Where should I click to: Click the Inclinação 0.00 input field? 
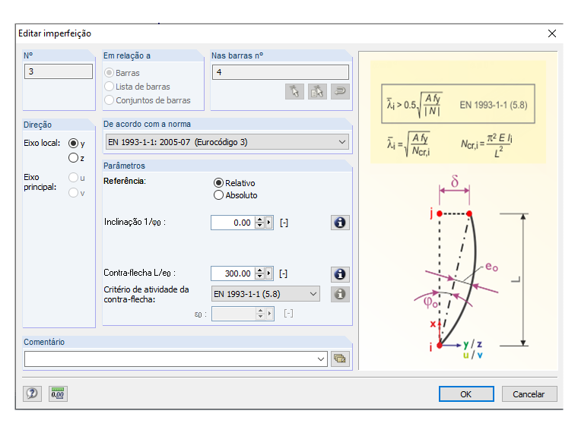(233, 223)
